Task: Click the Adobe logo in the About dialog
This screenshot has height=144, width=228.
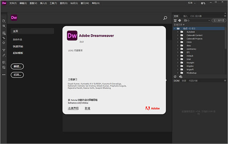Action: pos(152,108)
